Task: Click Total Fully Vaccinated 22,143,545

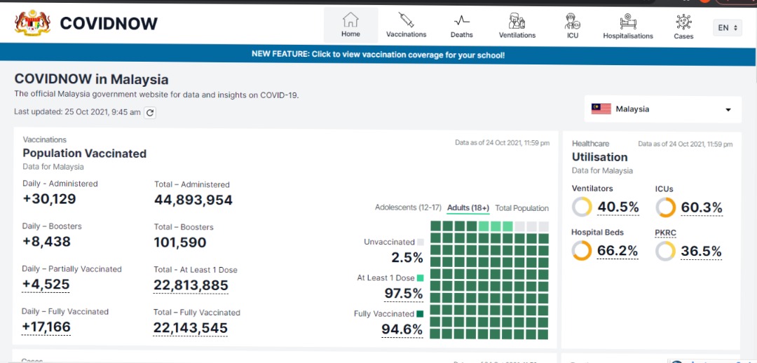Action: [x=191, y=328]
